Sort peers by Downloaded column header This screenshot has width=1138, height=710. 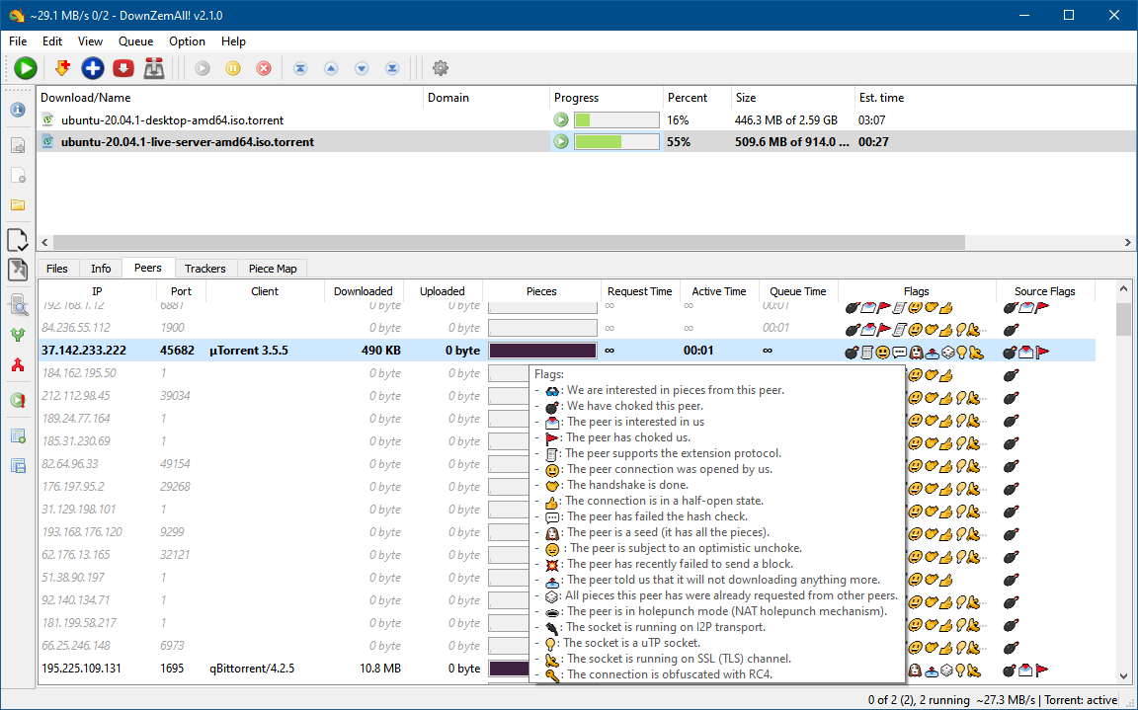[x=364, y=291]
